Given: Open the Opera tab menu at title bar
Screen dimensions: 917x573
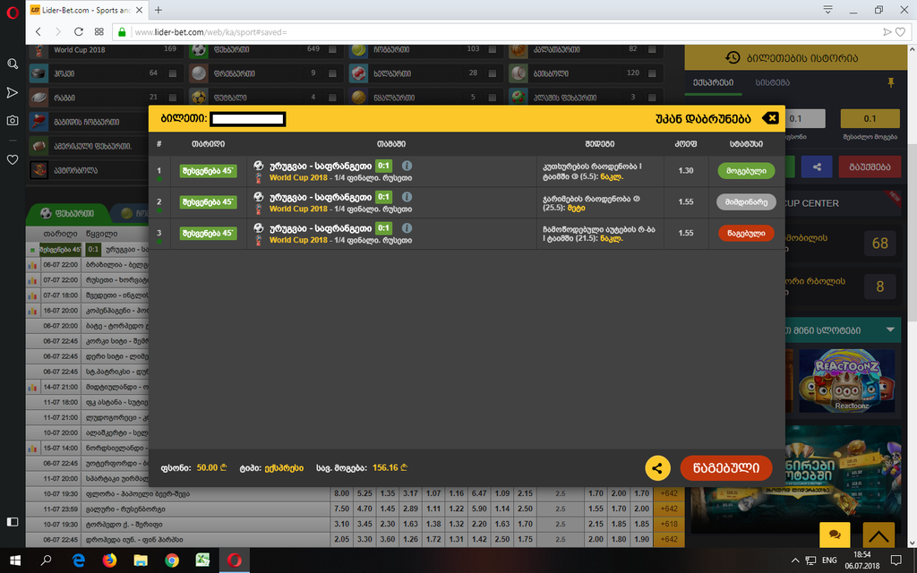Looking at the screenshot, I should (x=828, y=10).
